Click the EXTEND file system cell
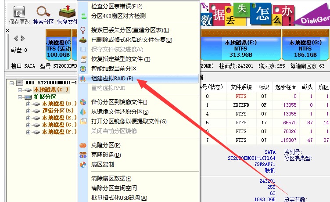This screenshot has width=330, height=202. coord(241,105)
